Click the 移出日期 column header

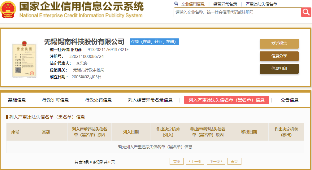point(249,132)
